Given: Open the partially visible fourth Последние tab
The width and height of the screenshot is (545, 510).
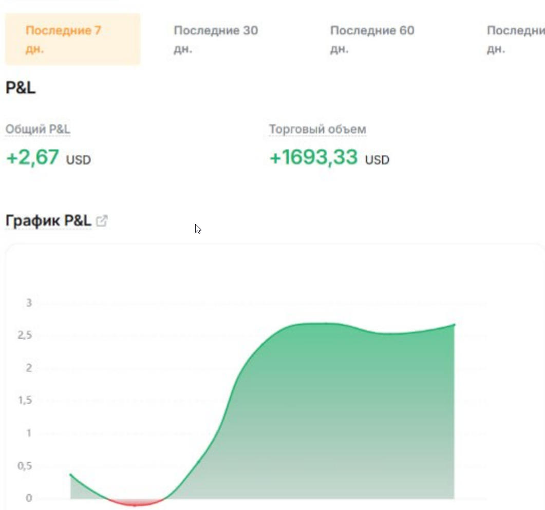Looking at the screenshot, I should (516, 39).
